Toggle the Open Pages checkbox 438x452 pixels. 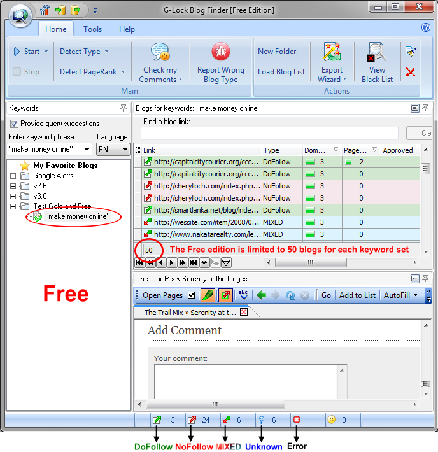pyautogui.click(x=191, y=295)
